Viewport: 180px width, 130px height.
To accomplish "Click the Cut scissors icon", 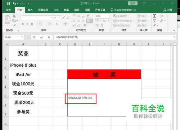I will coord(14,16).
